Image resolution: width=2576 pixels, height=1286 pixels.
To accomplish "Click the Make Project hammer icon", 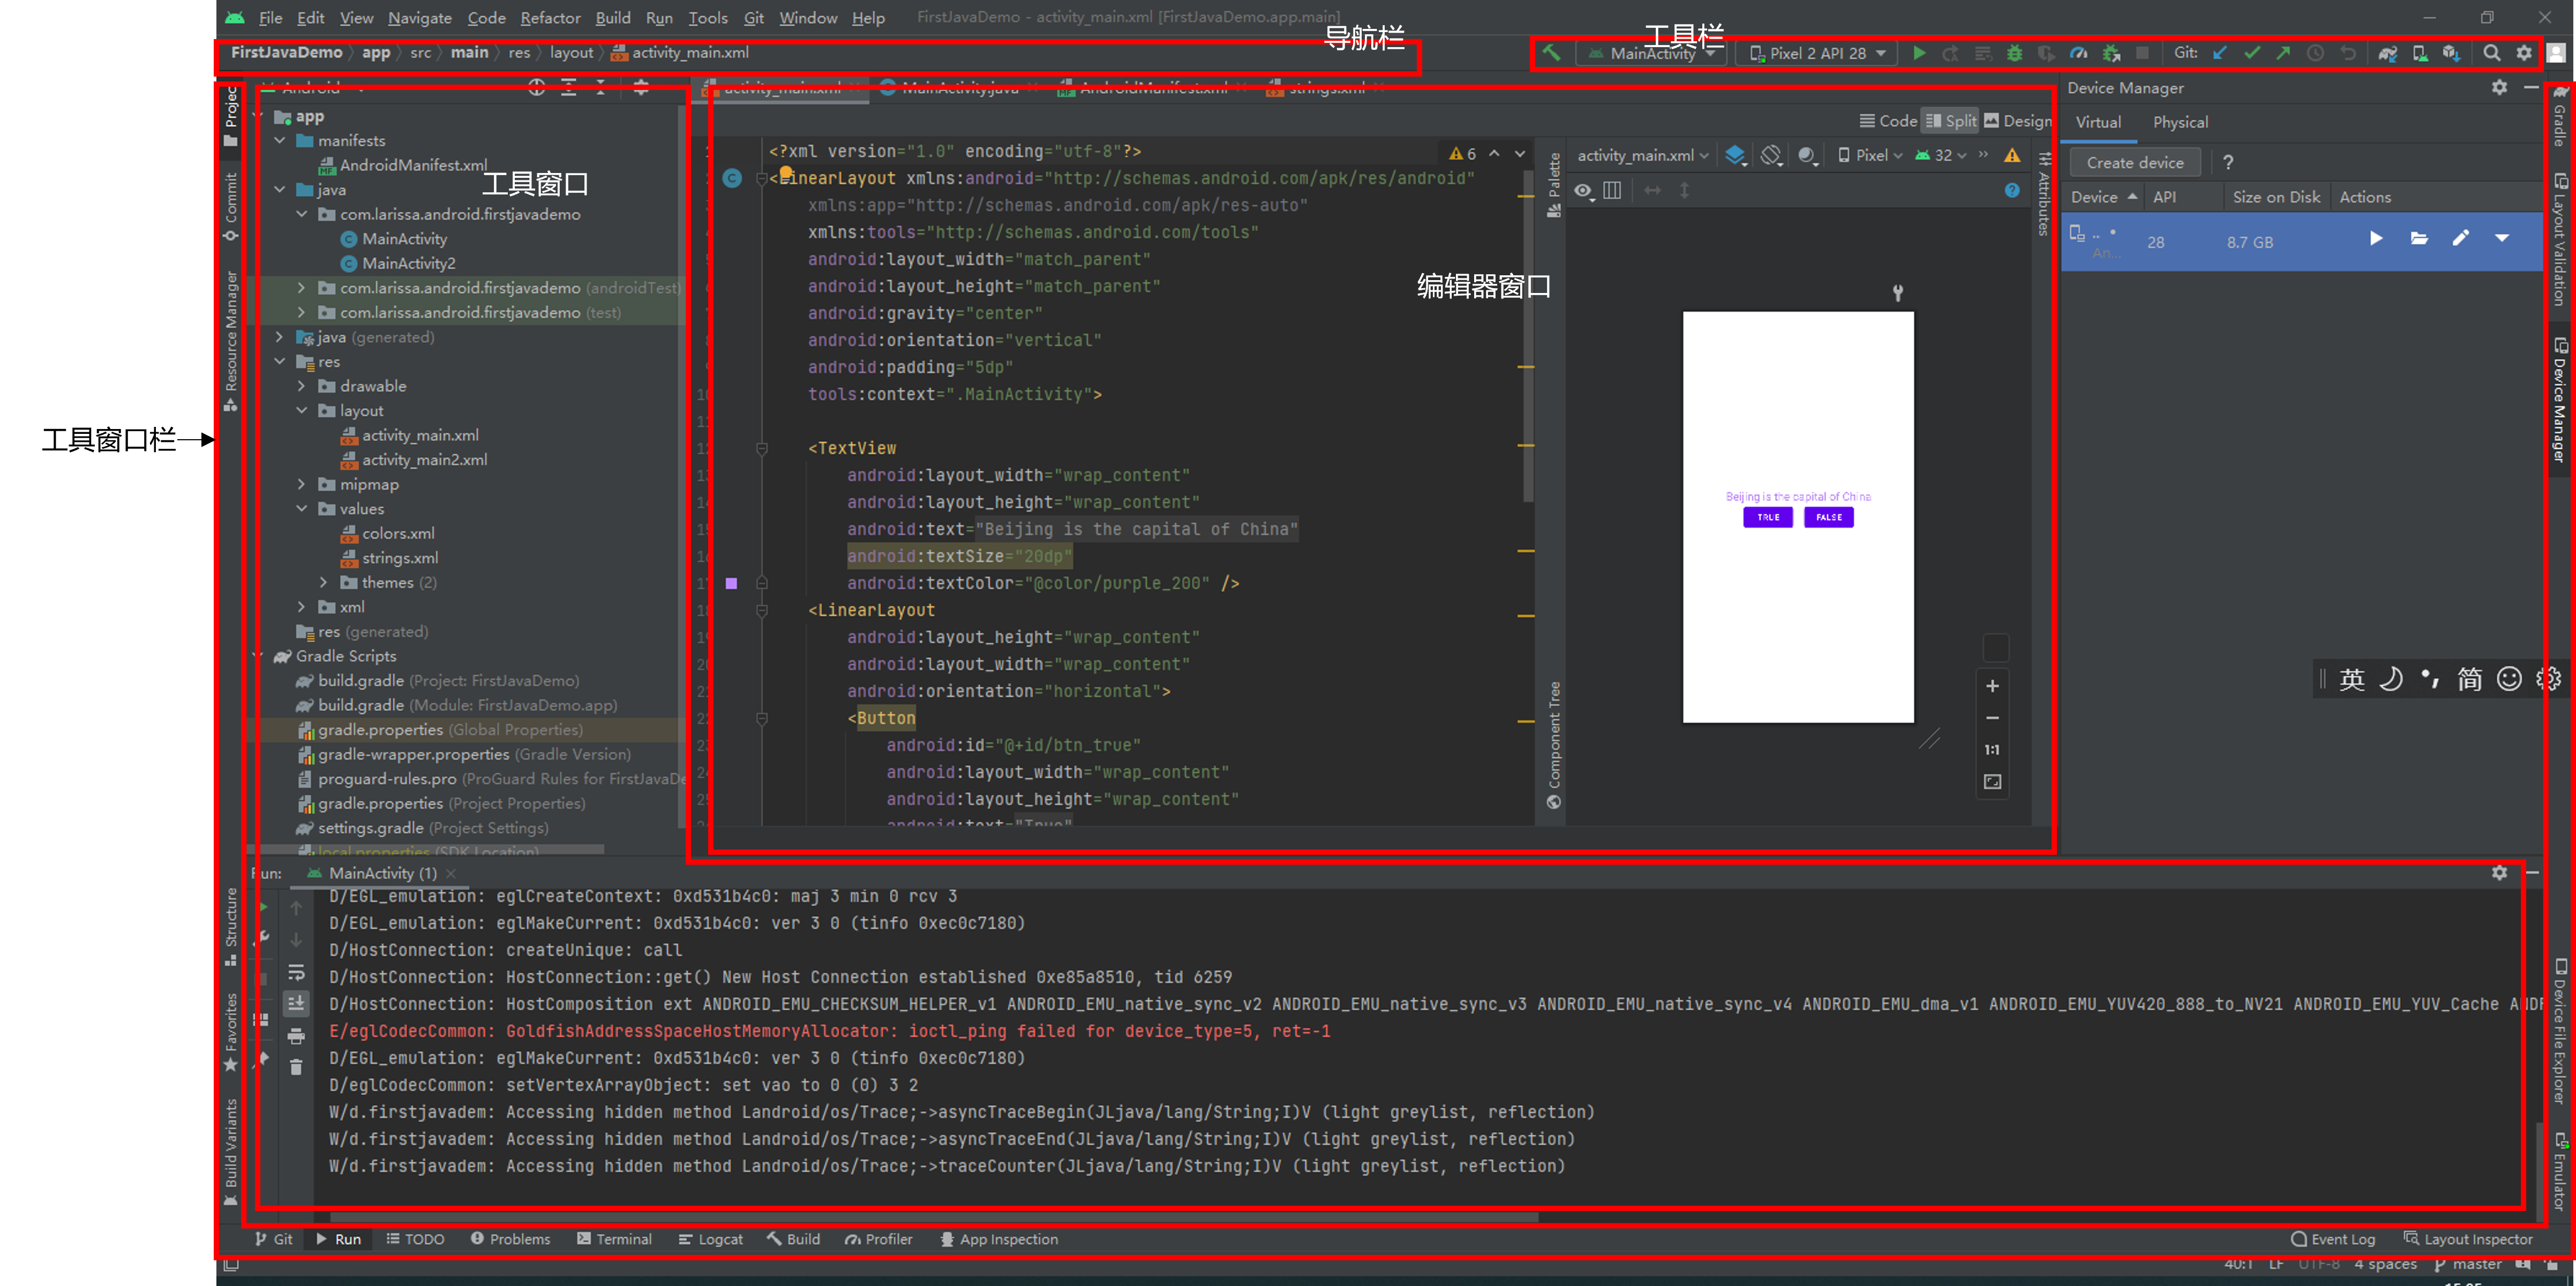I will click(x=1551, y=53).
